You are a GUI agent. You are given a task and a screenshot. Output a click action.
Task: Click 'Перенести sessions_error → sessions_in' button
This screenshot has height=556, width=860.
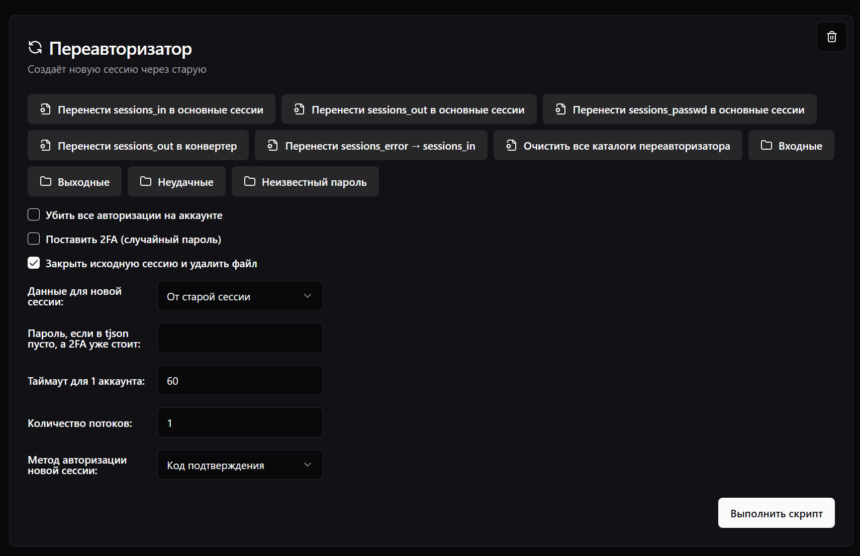[371, 146]
